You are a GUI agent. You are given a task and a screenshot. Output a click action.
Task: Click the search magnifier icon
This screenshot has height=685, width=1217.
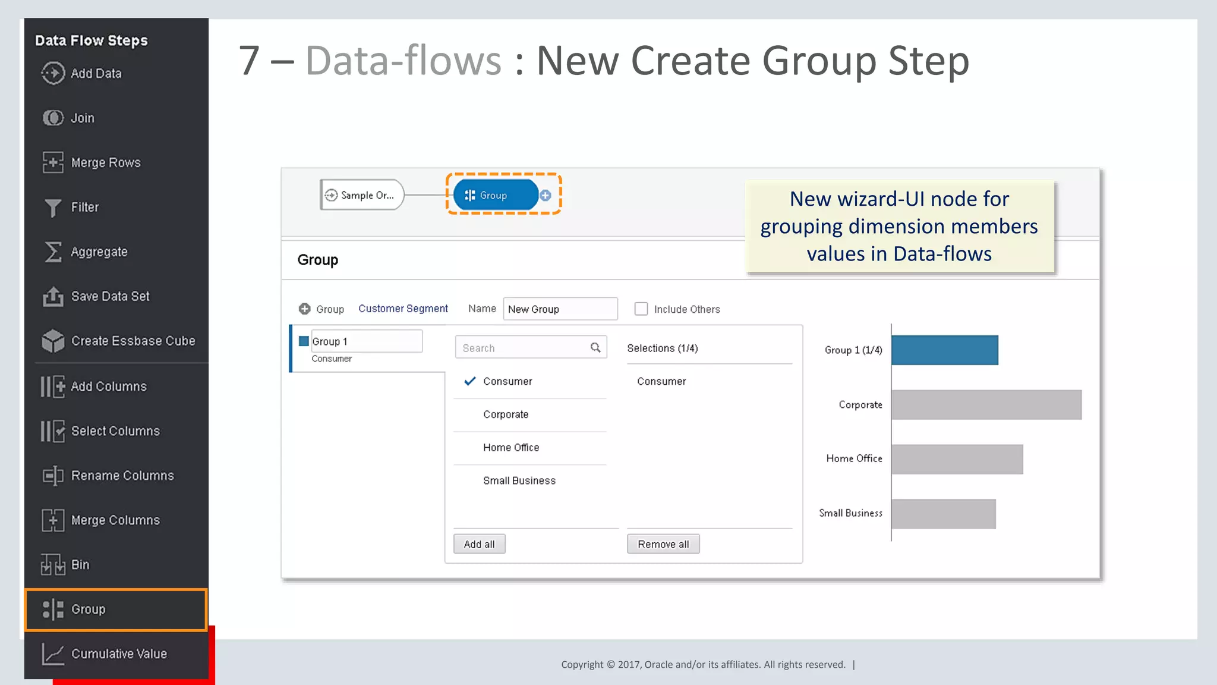595,348
